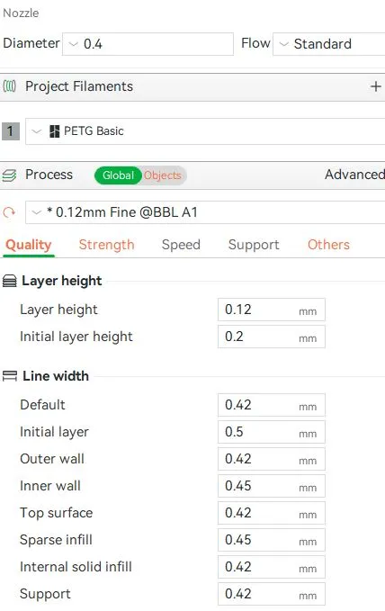385x611 pixels.
Task: Reset the modified preset with the orange arrow icon
Action: [x=9, y=212]
